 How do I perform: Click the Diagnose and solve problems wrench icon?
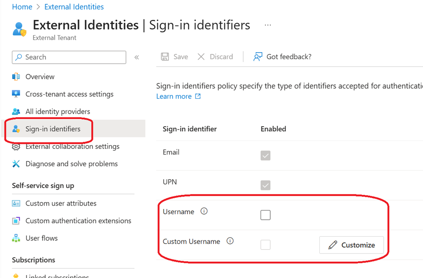tap(16, 164)
